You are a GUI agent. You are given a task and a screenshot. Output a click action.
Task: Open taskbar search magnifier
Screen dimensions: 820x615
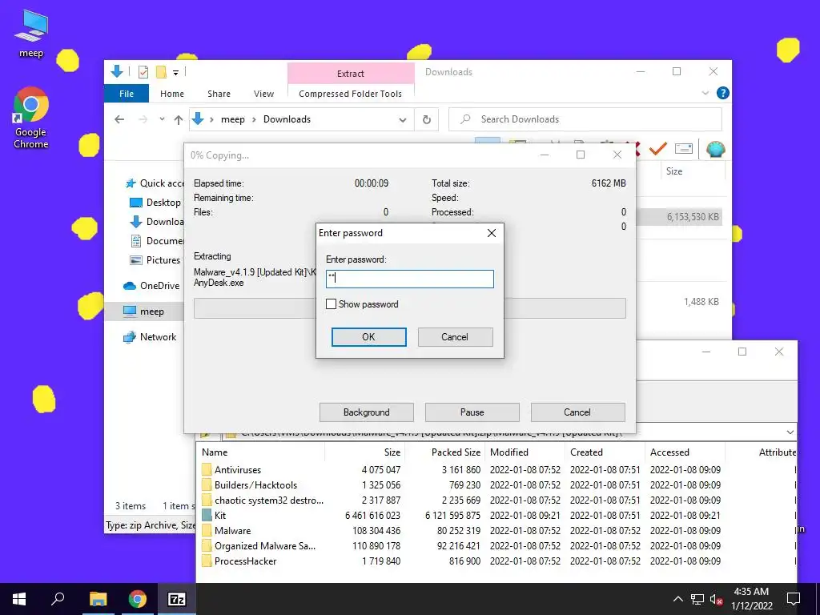pos(58,599)
